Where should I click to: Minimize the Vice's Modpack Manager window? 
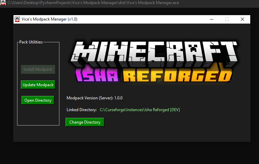coord(212,19)
